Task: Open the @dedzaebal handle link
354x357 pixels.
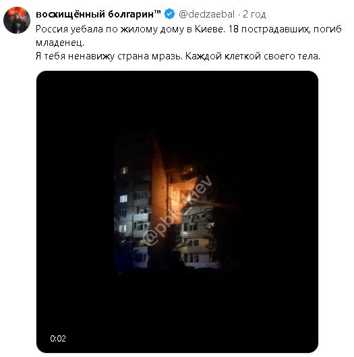Action: click(x=206, y=14)
